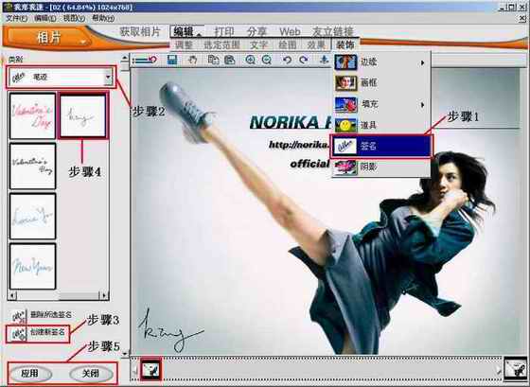Open the 相片 mode dropdown button
The width and height of the screenshot is (530, 387).
click(48, 38)
